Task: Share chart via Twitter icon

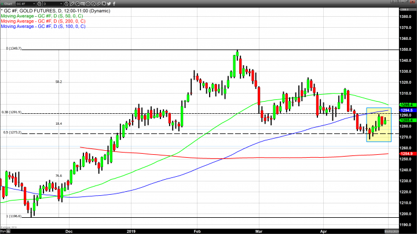Action: (x=109, y=3)
